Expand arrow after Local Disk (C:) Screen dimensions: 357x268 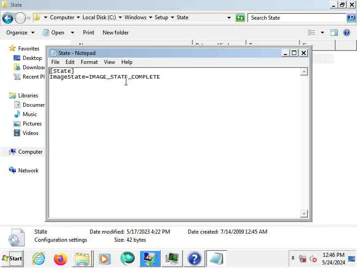[x=120, y=17]
